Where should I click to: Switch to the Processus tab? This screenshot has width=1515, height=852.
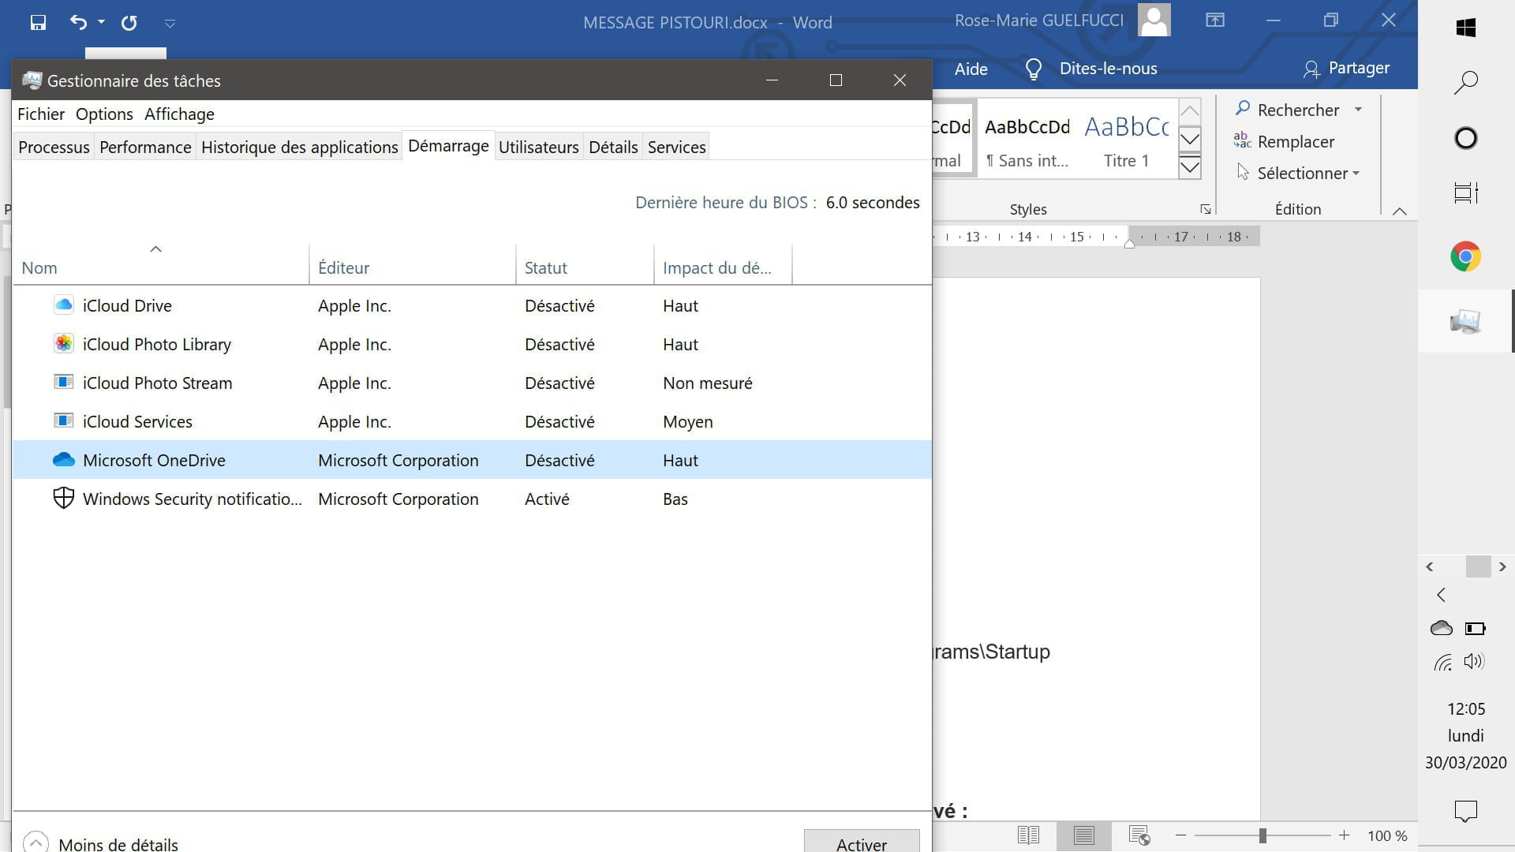tap(54, 147)
